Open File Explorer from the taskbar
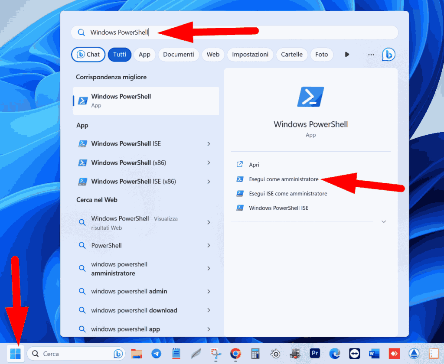444x364 pixels. (137, 354)
